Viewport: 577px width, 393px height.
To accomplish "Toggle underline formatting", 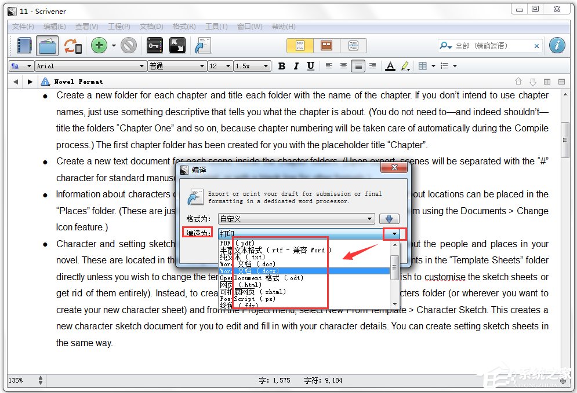I will [311, 66].
